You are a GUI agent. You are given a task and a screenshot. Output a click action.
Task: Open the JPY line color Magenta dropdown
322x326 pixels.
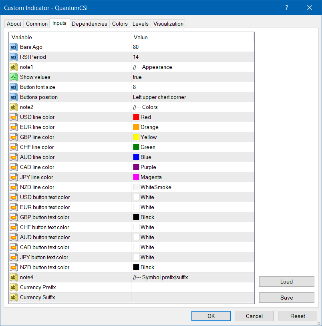(192, 177)
